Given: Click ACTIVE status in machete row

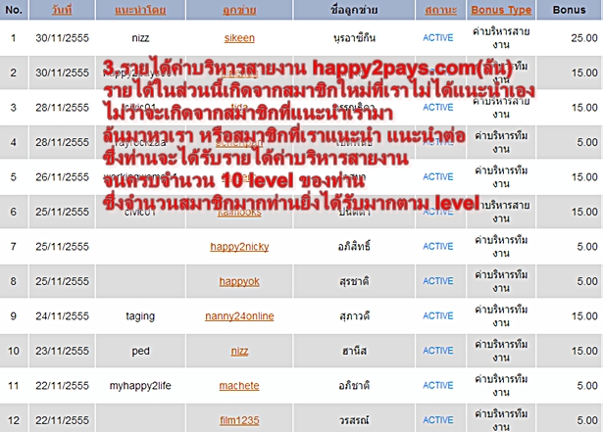Looking at the screenshot, I should [x=438, y=386].
